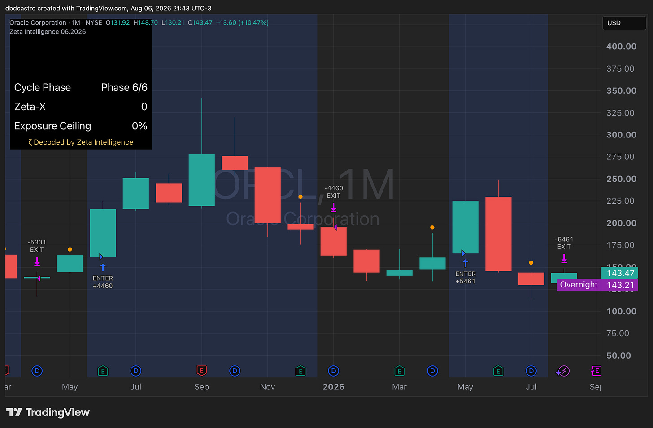Click the current price label 143.47
This screenshot has width=653, height=428.
pyautogui.click(x=619, y=273)
